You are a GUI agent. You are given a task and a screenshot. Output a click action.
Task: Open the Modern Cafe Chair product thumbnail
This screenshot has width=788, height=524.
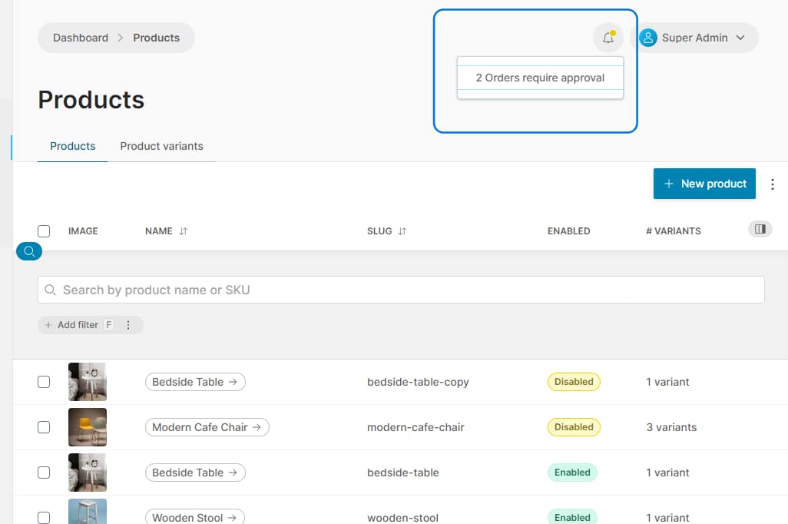point(88,427)
